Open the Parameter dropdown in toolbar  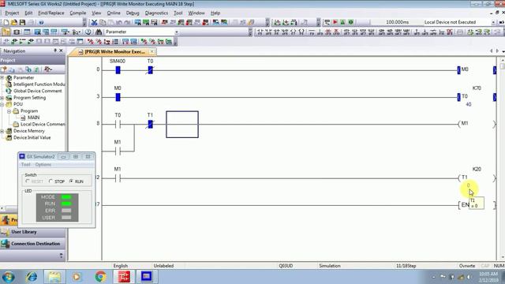click(x=177, y=32)
